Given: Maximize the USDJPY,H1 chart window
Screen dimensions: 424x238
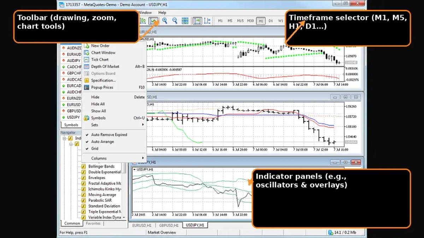Looking at the screenshot, I should pyautogui.click(x=346, y=162).
